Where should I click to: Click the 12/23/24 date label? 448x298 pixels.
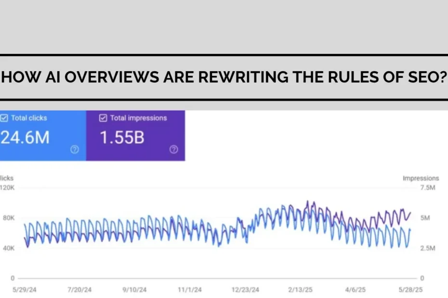[245, 290]
